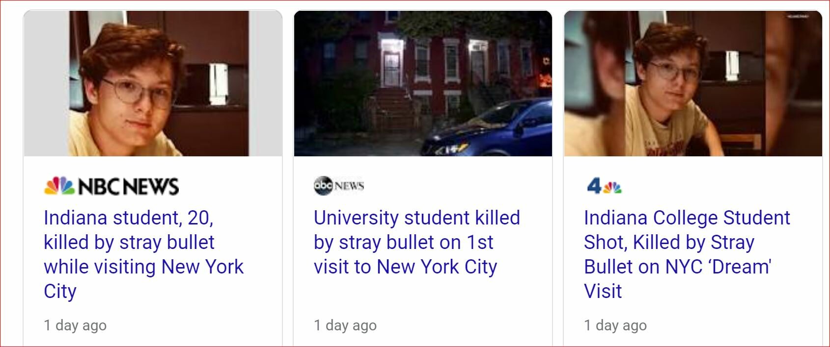
Task: Click '1 day ago' under NBC News story
Action: click(75, 325)
